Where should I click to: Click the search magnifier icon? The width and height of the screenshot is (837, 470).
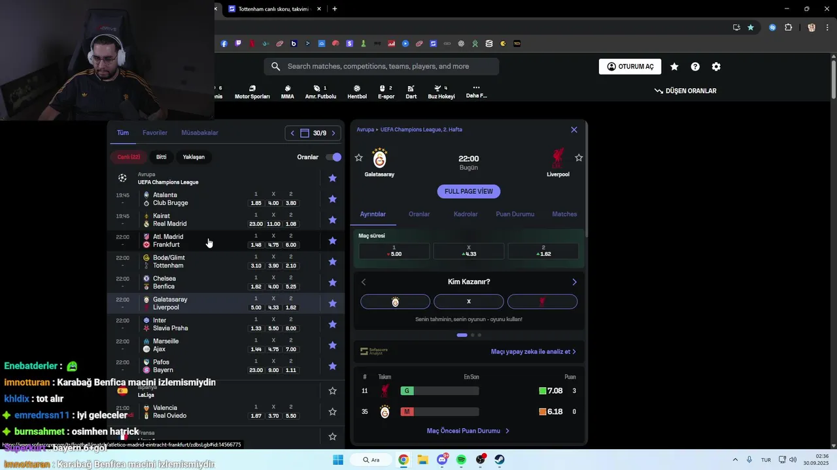pyautogui.click(x=275, y=67)
